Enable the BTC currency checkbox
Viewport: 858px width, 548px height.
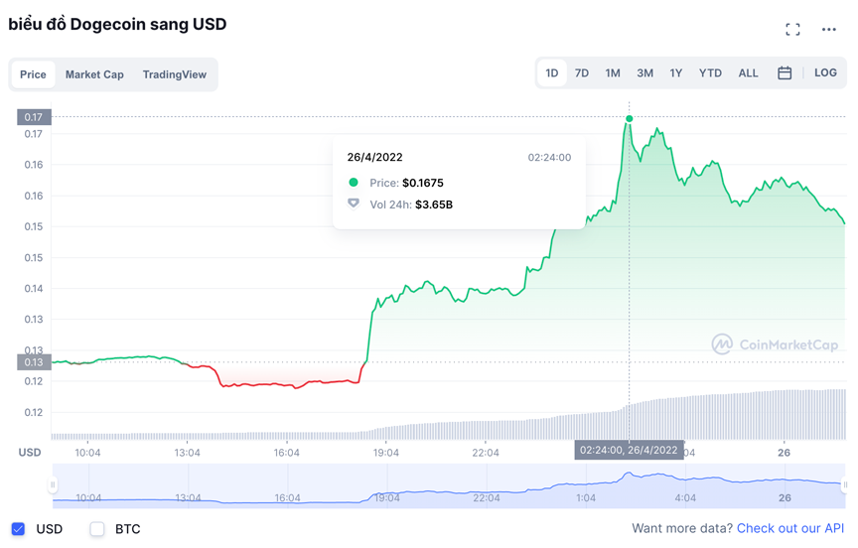(97, 529)
